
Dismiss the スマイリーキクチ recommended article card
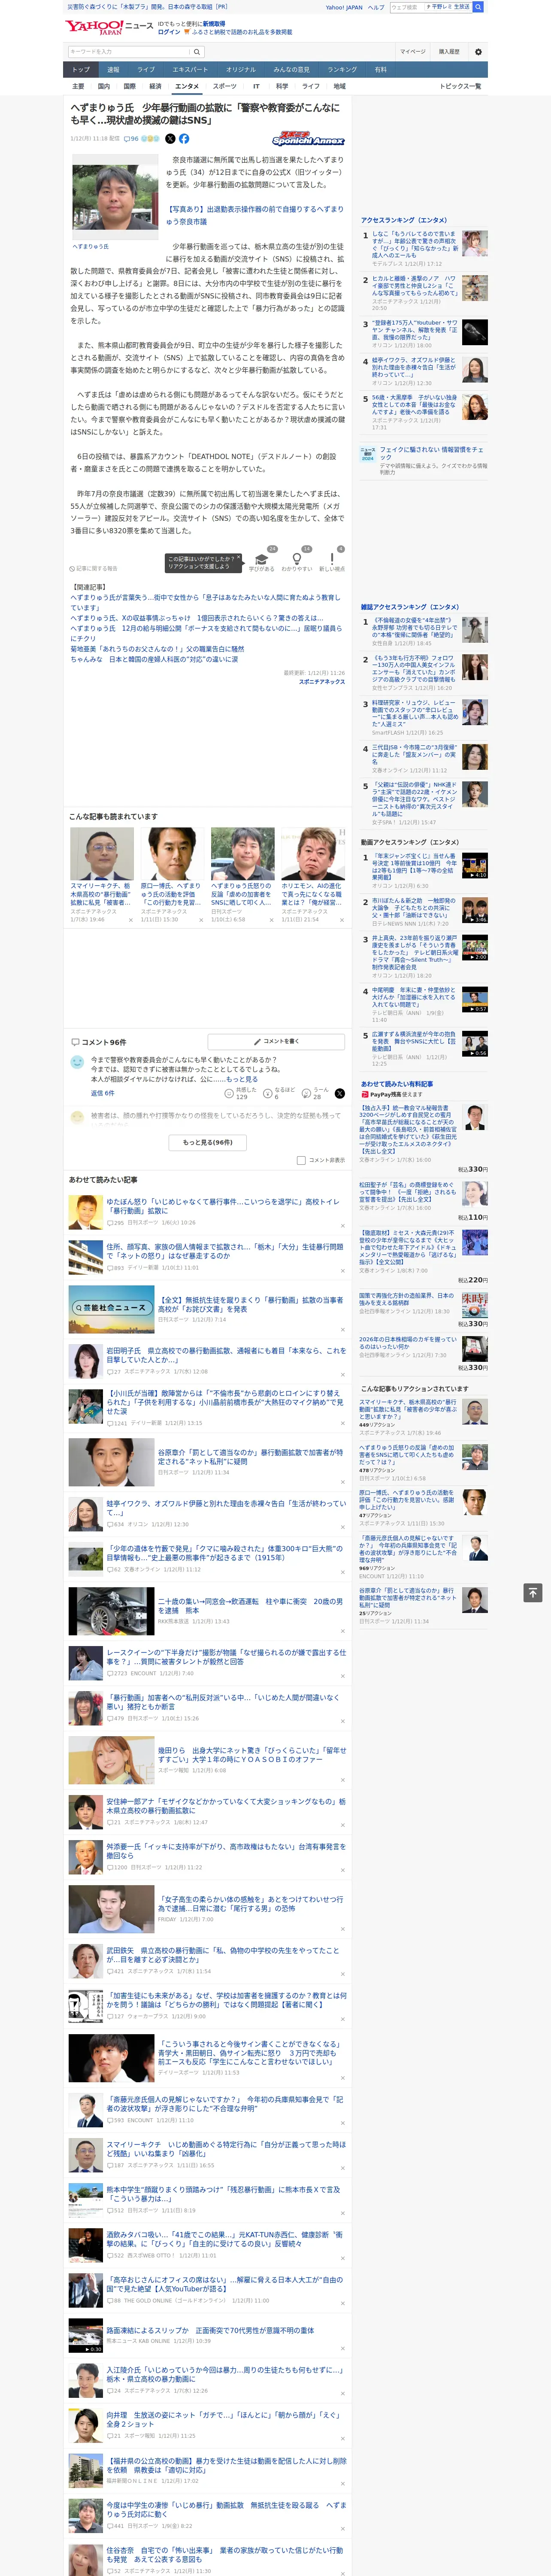(130, 919)
